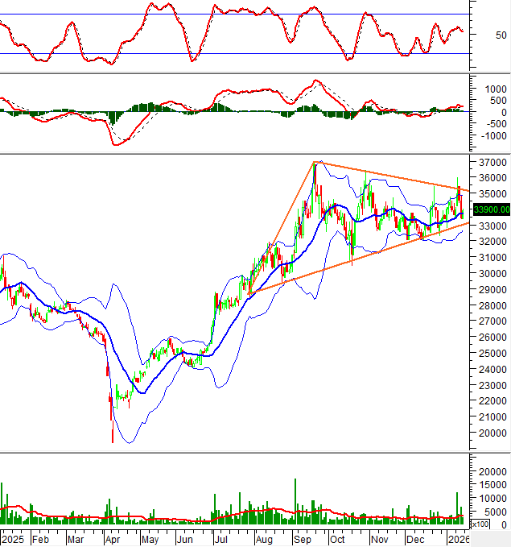Click the tallest green volume bar in September
Viewport: 511px width, 547px height.
click(295, 499)
